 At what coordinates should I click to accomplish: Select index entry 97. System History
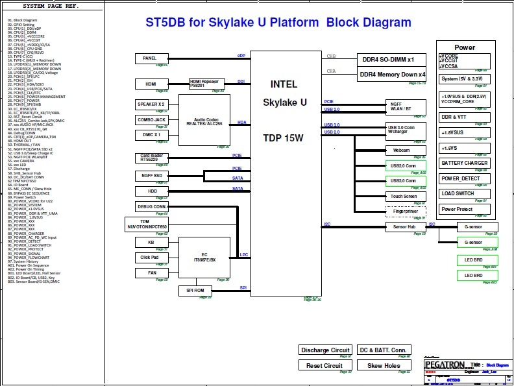pyautogui.click(x=23, y=261)
